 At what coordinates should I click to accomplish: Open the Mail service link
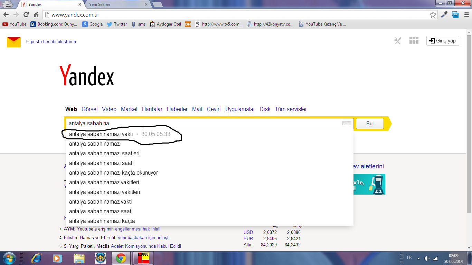click(197, 109)
